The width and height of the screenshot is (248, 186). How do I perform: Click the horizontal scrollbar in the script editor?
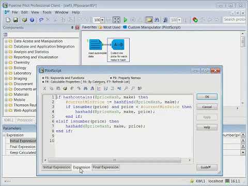(x=115, y=160)
